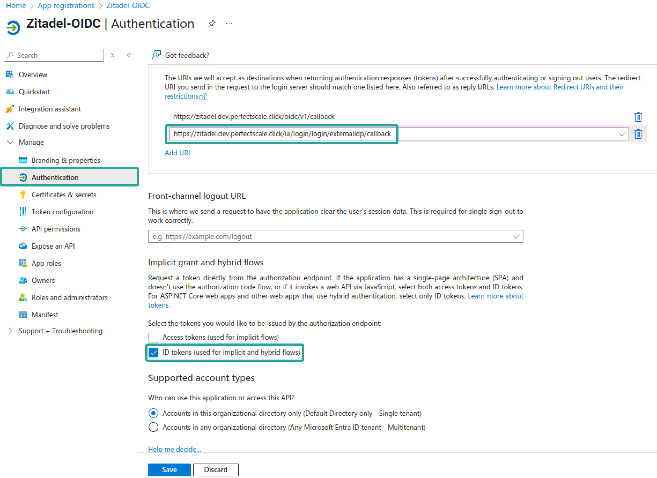Image resolution: width=657 pixels, height=478 pixels.
Task: Open Help me decide link
Action: [174, 449]
